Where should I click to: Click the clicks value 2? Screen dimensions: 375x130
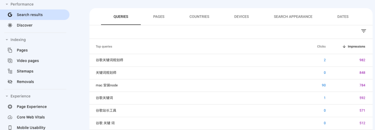[x=325, y=60]
